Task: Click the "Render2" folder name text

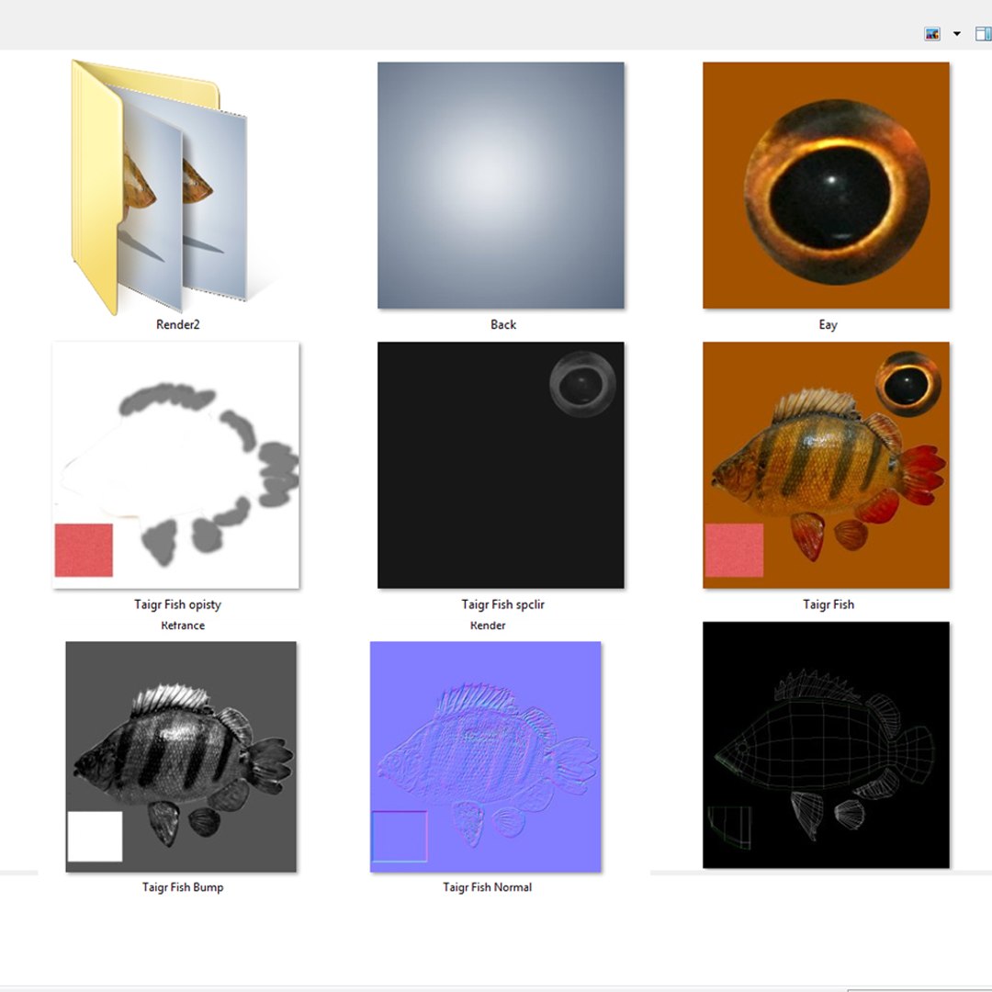Action: (x=178, y=324)
